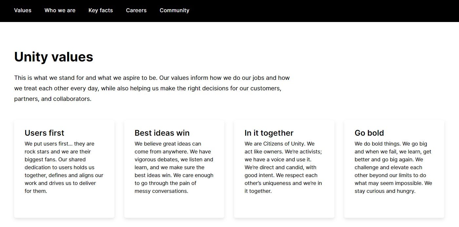
Task: Click the Users first card title
Action: coord(44,133)
